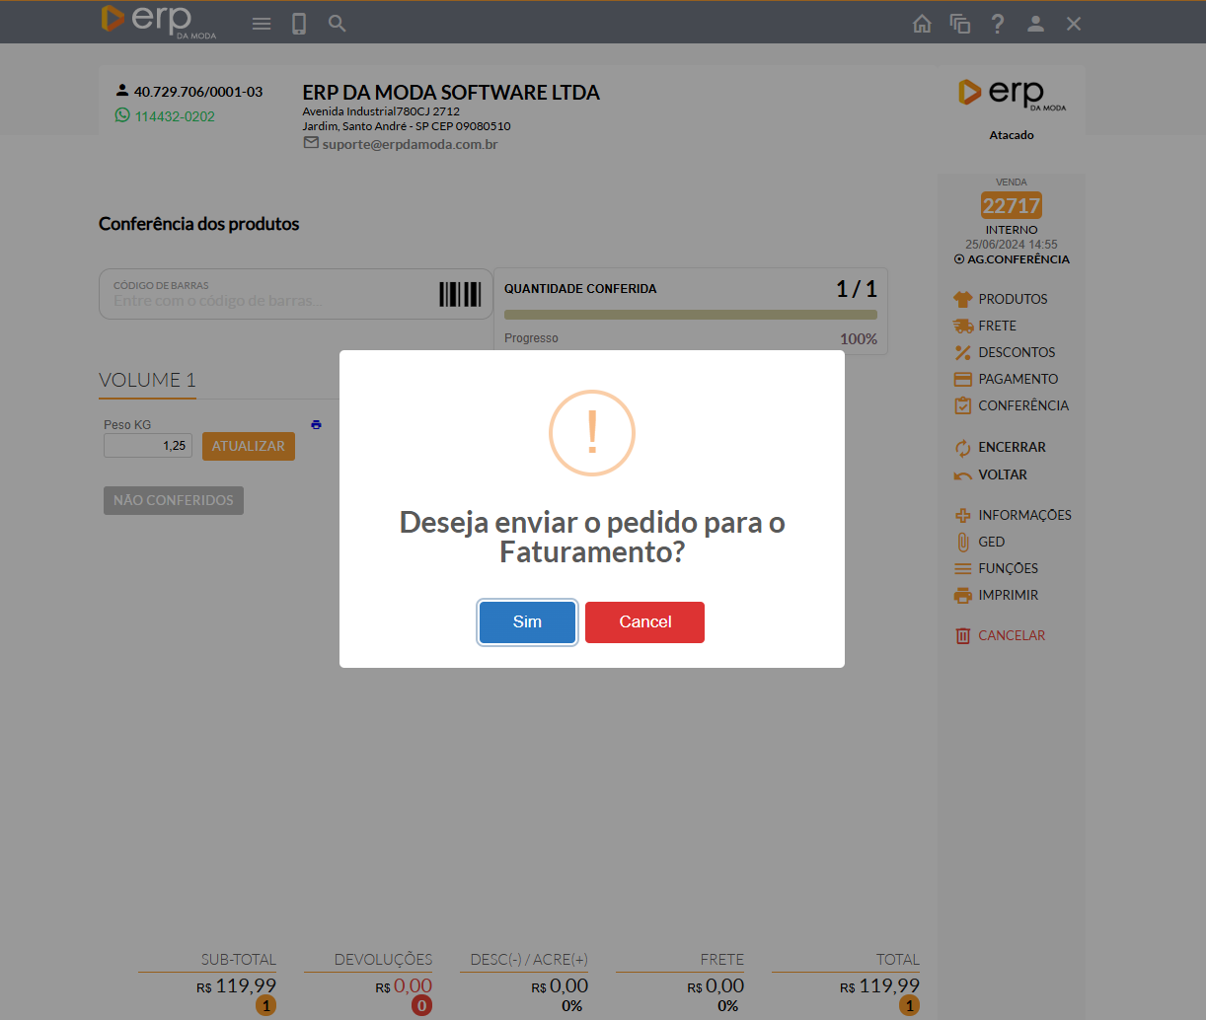Open the windows stack icon
Viewport: 1206px width, 1020px height.
click(x=959, y=24)
